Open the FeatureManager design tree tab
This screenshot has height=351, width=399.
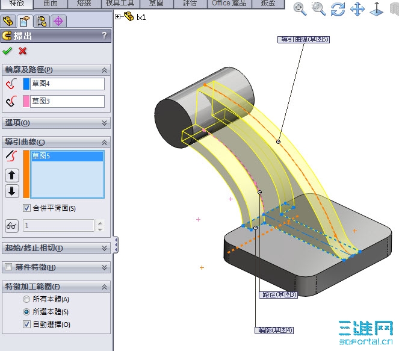click(x=8, y=21)
